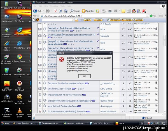Screen dimensions: 168x131
Task: Open My Documents desktop icon
Action: (7, 5)
